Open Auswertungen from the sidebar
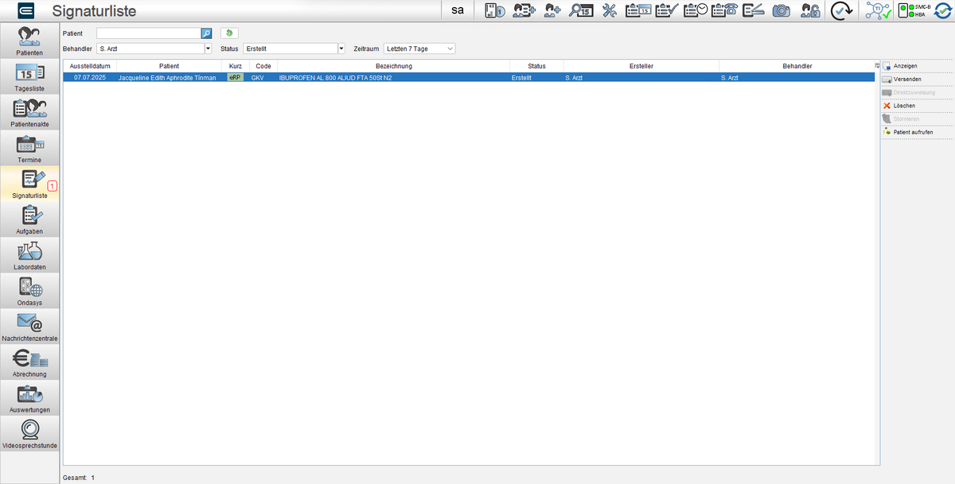 tap(29, 398)
